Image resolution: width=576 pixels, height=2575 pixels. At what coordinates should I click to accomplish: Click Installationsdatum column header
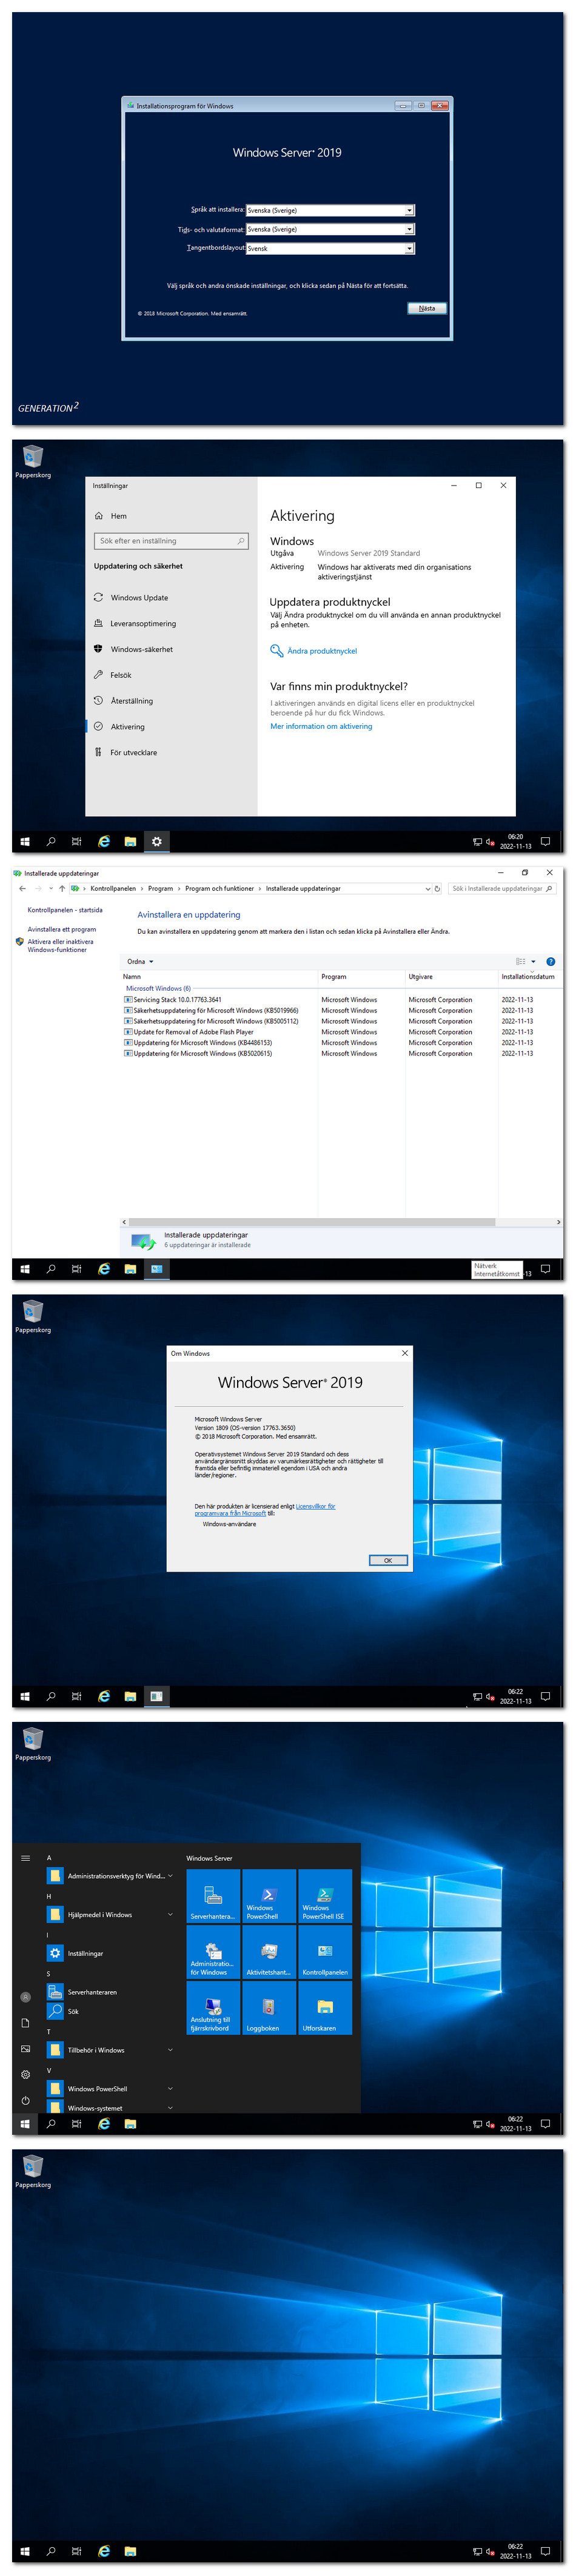(528, 977)
